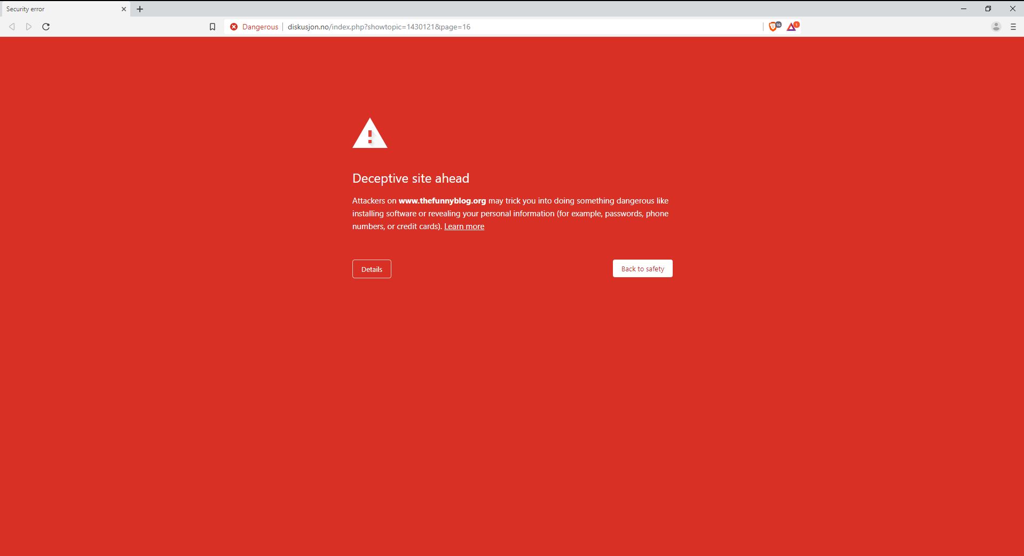1024x556 pixels.
Task: Reload the current page
Action: [46, 27]
